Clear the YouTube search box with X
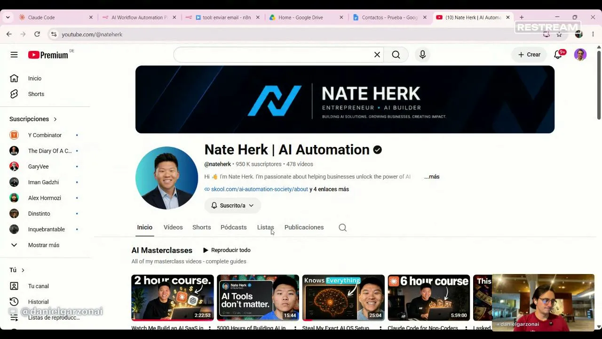 click(377, 55)
